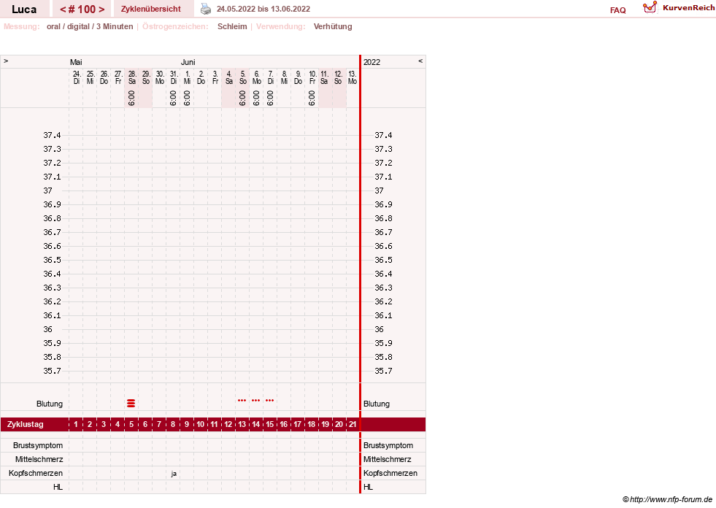Image resolution: width=716 pixels, height=508 pixels.
Task: Click the 'Verwendung:' label
Action: (281, 26)
